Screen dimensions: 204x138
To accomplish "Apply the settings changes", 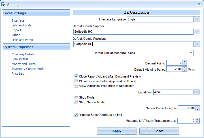I will click(117, 131).
